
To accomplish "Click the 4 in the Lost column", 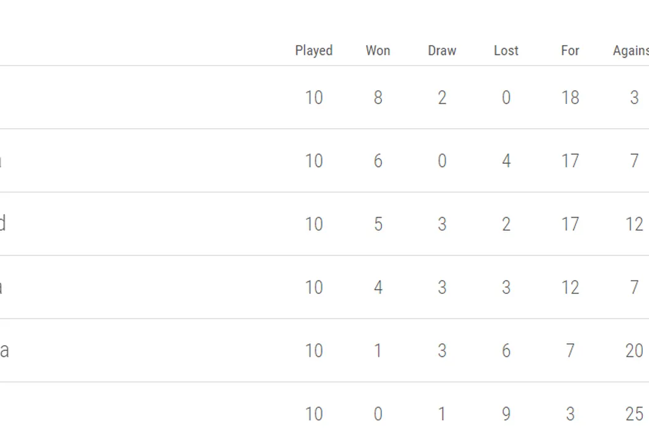I will (506, 161).
